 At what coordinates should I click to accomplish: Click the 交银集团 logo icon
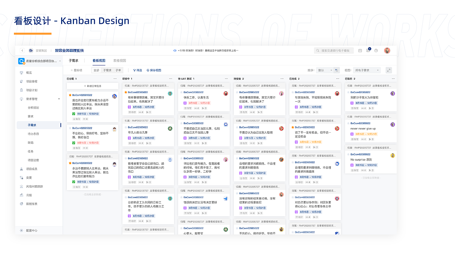[31, 51]
